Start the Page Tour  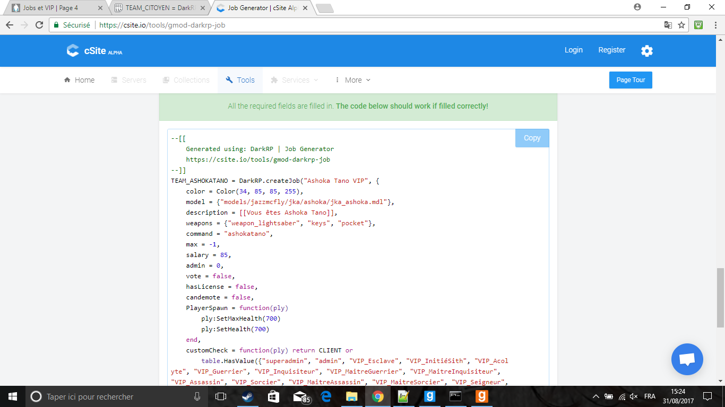click(631, 80)
